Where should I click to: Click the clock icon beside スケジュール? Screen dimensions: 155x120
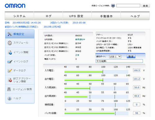point(10,43)
